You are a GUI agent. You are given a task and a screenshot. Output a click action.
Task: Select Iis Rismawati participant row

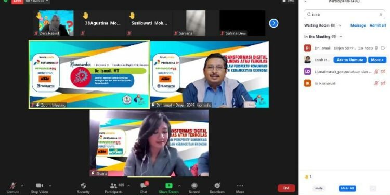pyautogui.click(x=345, y=83)
